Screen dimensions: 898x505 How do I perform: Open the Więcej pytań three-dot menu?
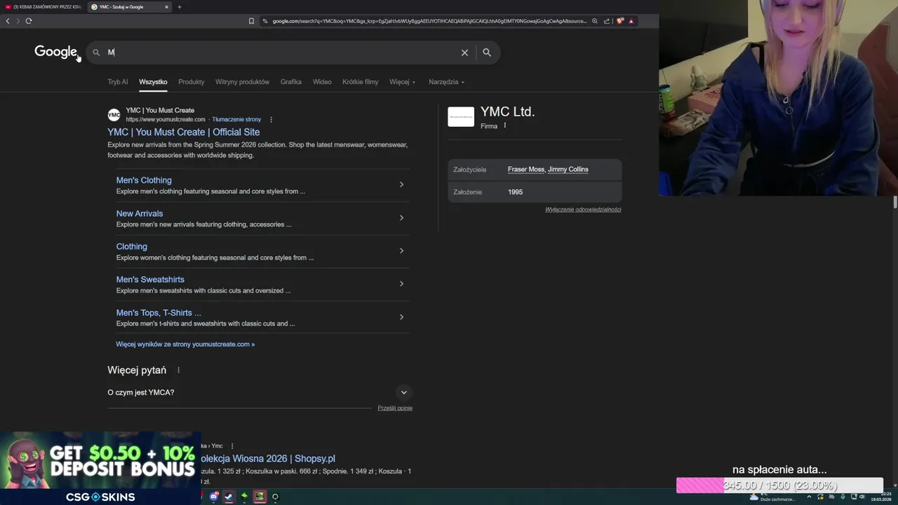pyautogui.click(x=178, y=370)
